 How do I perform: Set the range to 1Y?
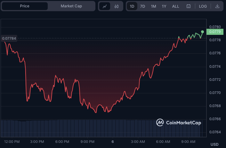(x=164, y=6)
